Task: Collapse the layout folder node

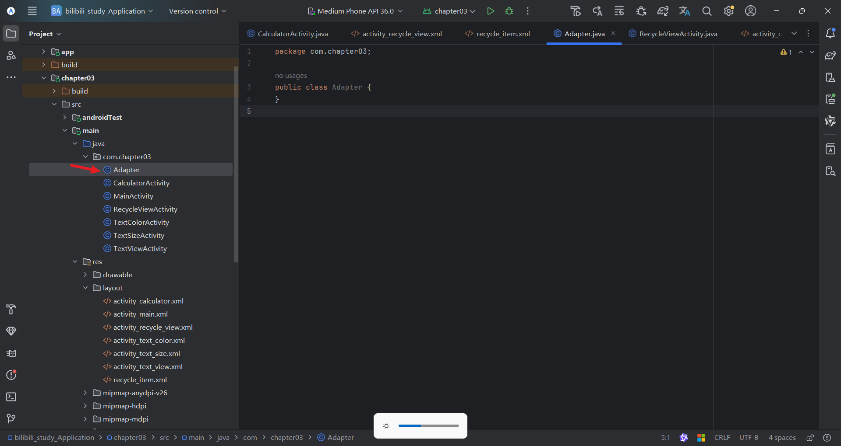Action: tap(85, 288)
